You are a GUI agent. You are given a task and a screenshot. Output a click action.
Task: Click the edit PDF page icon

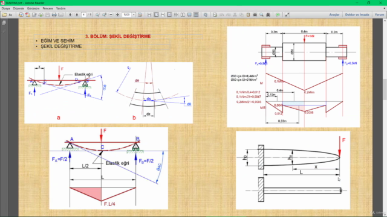coord(34,14)
